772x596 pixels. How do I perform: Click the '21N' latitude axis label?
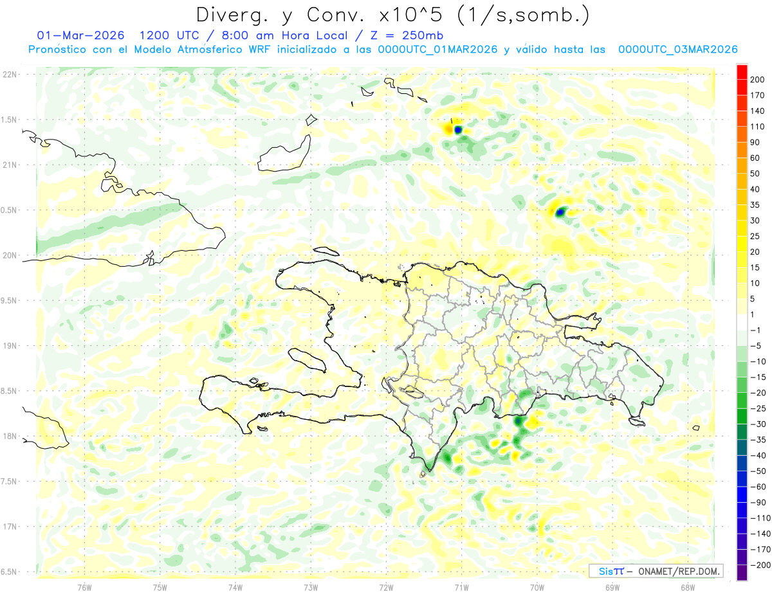(9, 165)
